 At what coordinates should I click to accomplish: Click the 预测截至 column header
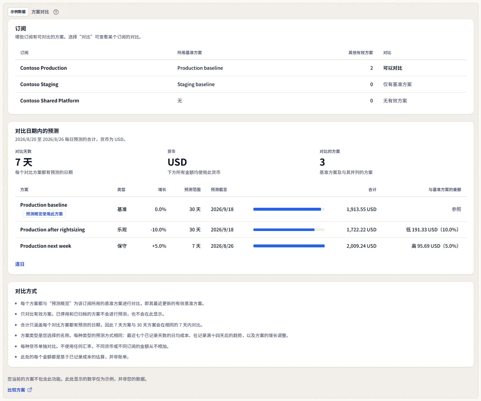point(219,190)
